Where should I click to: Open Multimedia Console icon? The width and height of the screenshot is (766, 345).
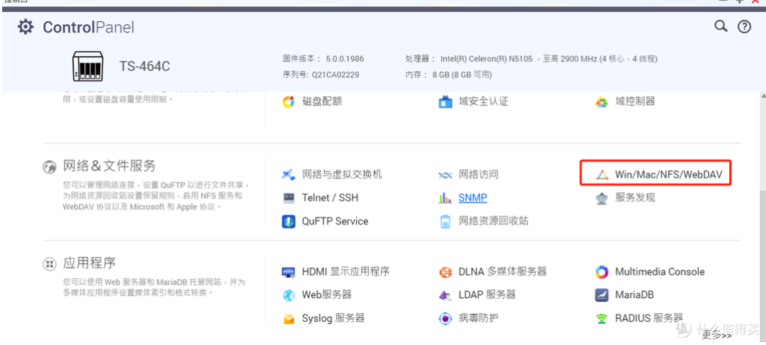pos(601,272)
